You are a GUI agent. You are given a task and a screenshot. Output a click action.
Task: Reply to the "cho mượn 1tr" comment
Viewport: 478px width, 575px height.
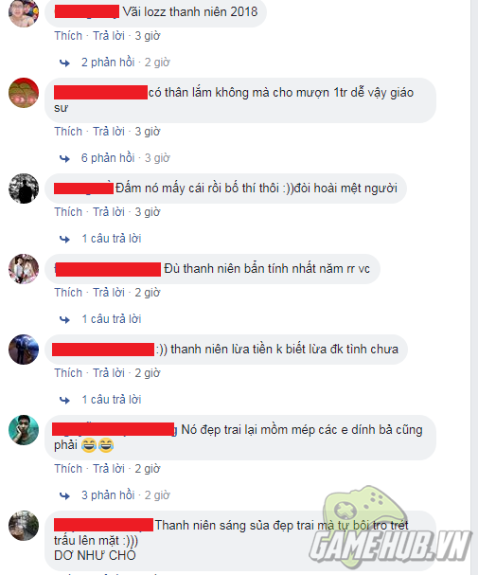click(x=109, y=132)
